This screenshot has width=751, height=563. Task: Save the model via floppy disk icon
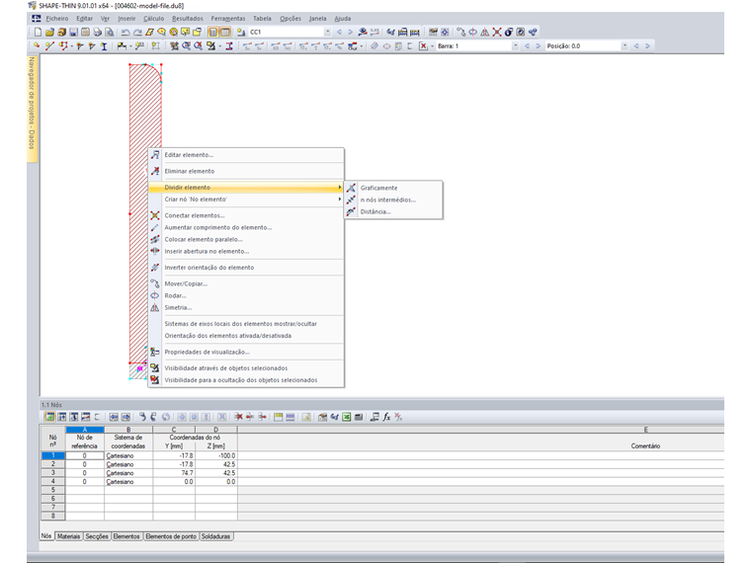pos(73,32)
